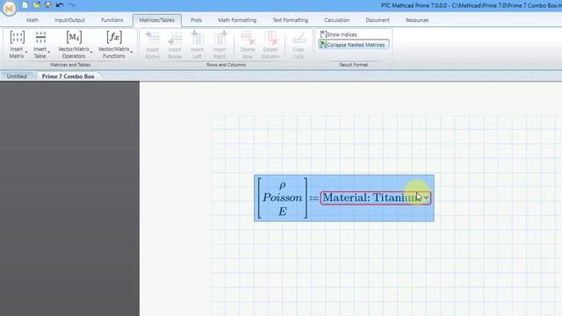Click Insert Right in Rows and Columns
This screenshot has width=562, height=316.
pyautogui.click(x=220, y=45)
